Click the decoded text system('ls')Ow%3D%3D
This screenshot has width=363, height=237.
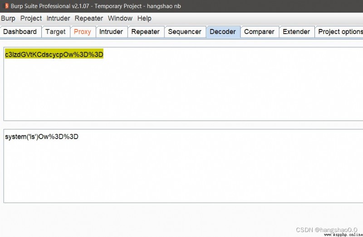click(42, 137)
